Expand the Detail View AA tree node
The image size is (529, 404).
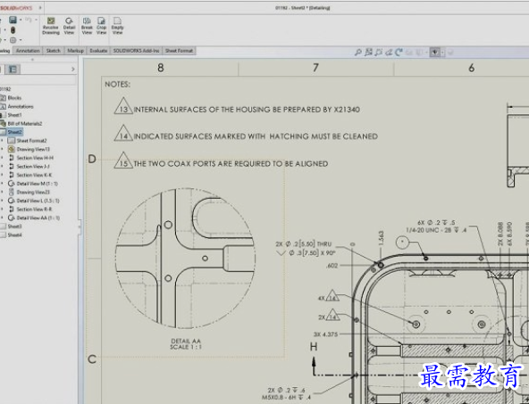tap(3, 218)
